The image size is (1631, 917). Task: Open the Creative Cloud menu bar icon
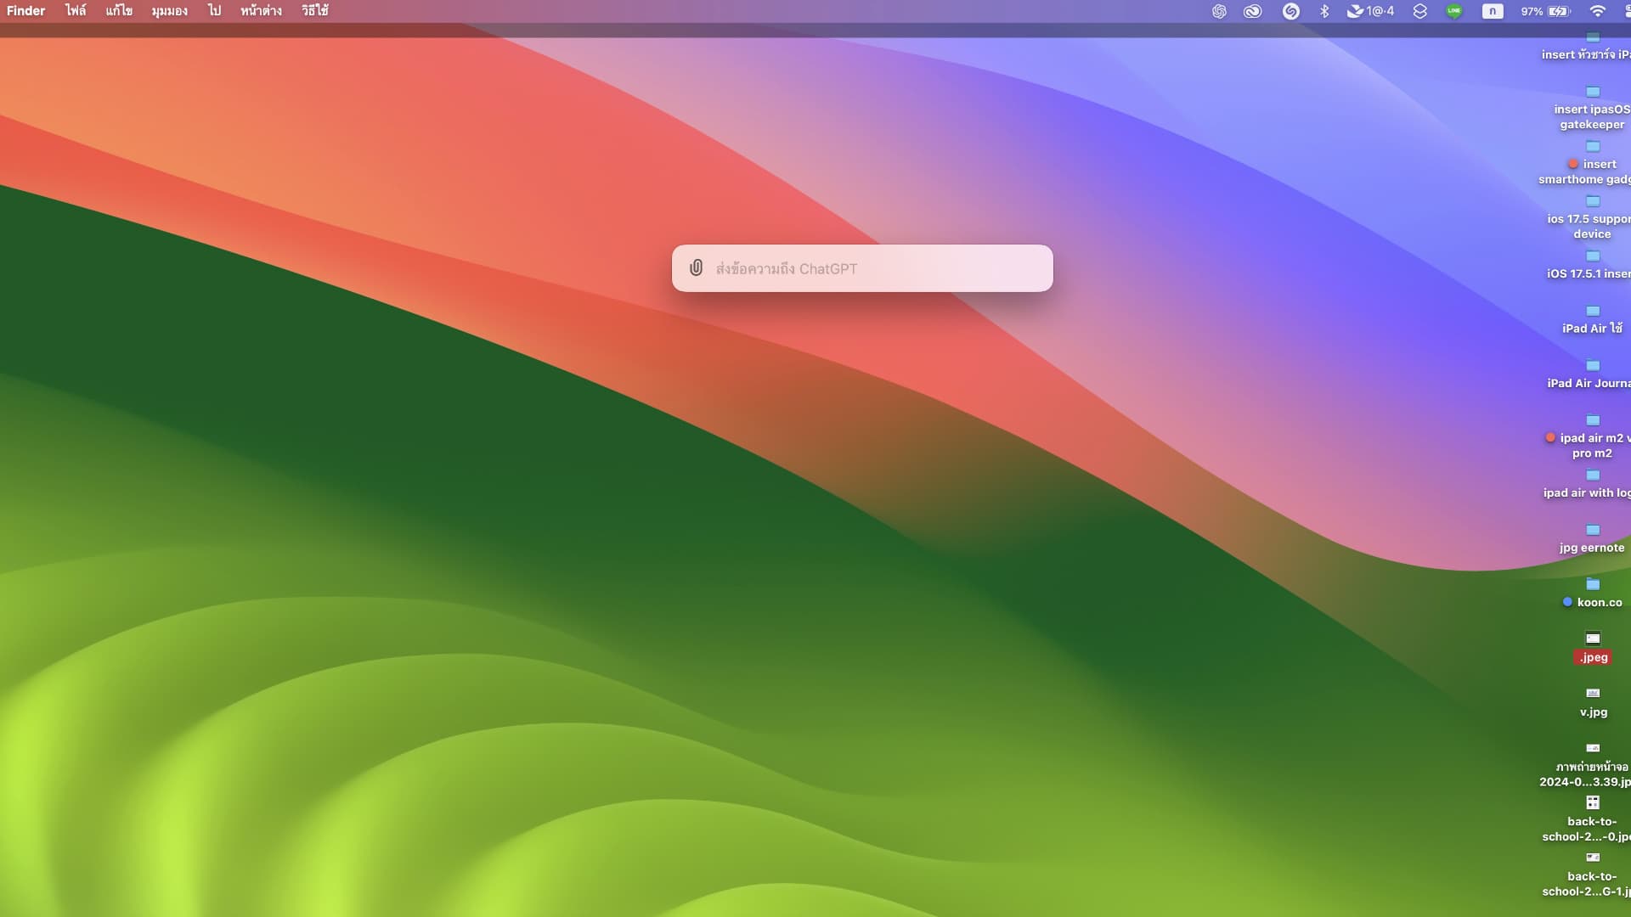click(x=1252, y=11)
